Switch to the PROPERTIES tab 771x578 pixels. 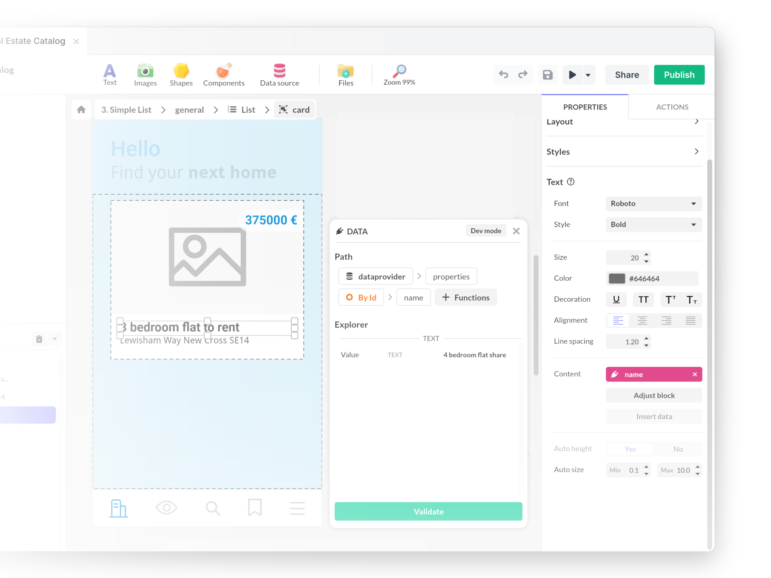[585, 107]
